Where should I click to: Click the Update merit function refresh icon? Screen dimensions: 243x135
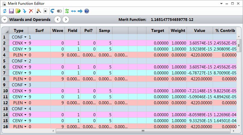(x=4, y=11)
